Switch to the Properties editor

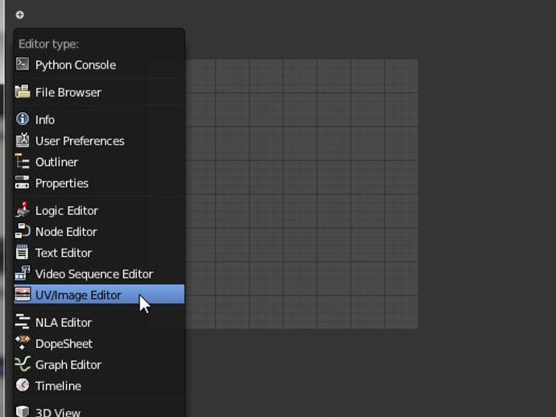[x=99, y=183]
